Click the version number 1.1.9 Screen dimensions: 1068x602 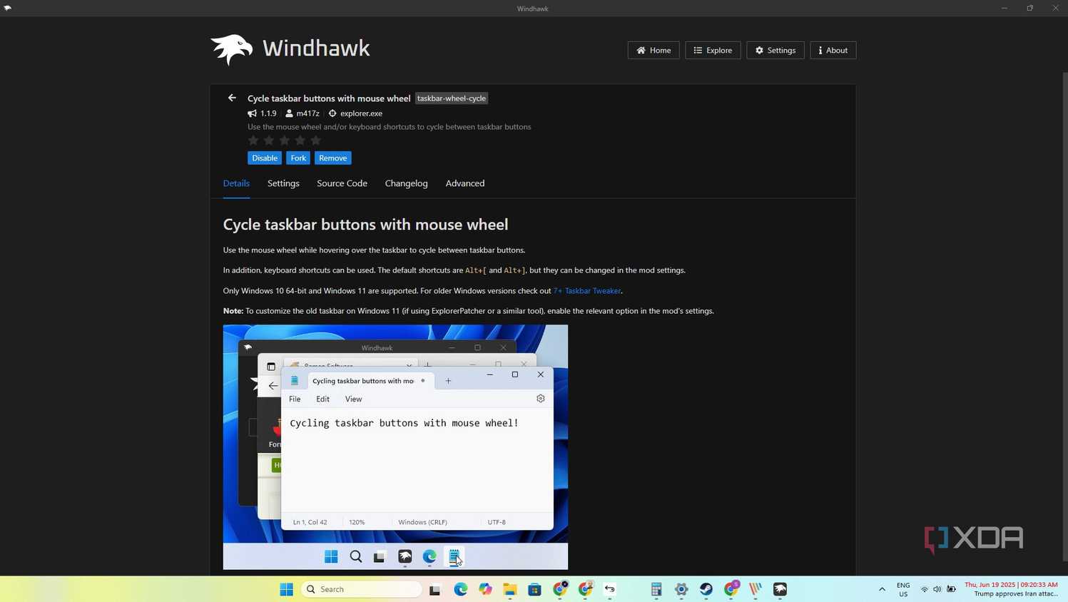268,113
